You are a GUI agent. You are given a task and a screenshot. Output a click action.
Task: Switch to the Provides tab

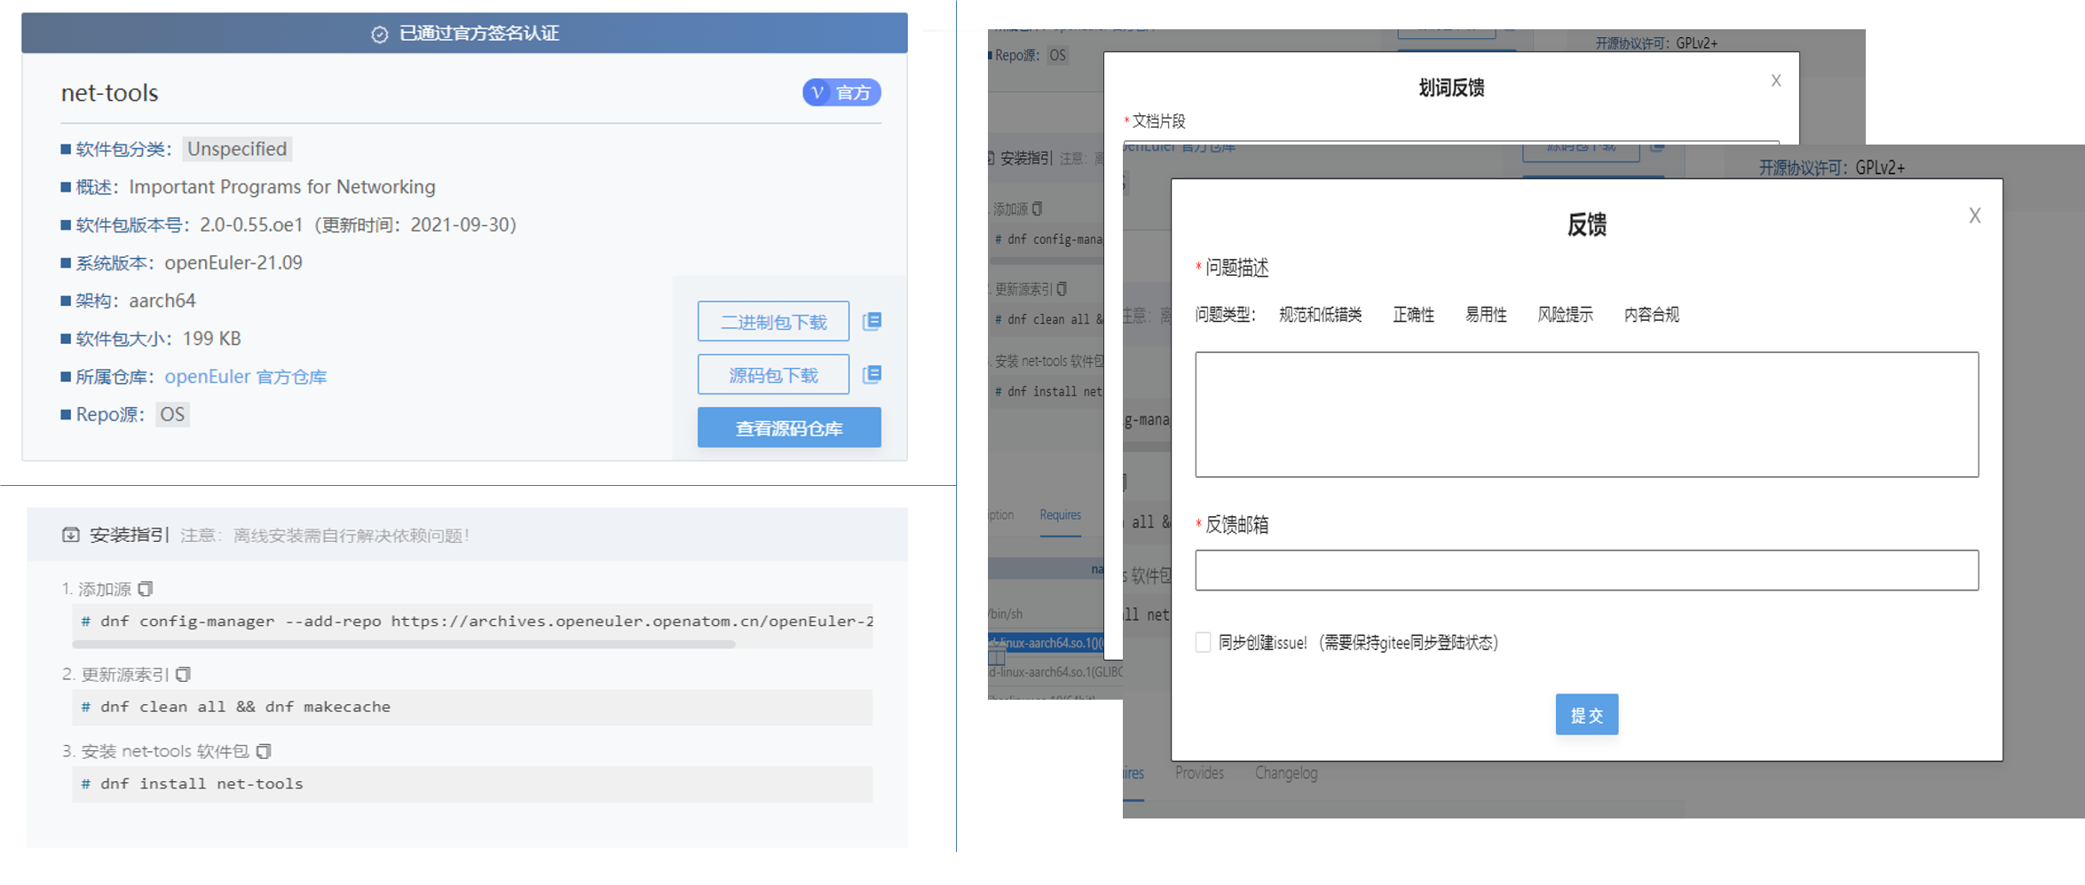[x=1199, y=773]
